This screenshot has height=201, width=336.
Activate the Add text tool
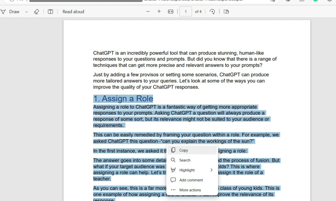click(50, 11)
